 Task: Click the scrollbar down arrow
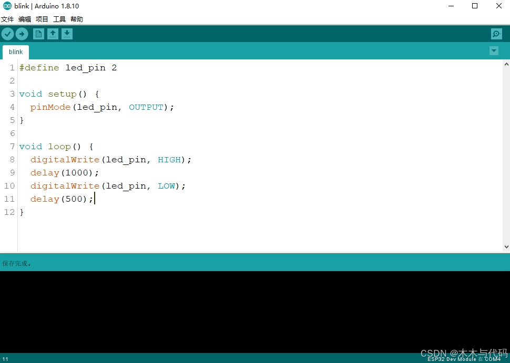coord(506,246)
